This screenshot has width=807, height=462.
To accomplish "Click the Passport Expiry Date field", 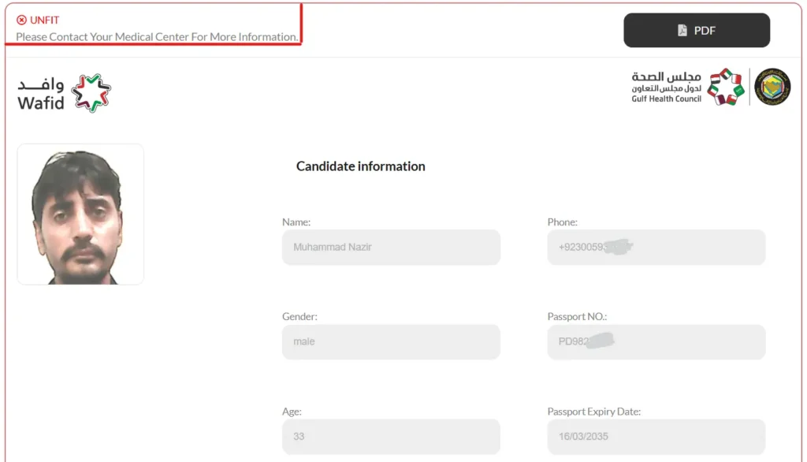I will coord(656,436).
